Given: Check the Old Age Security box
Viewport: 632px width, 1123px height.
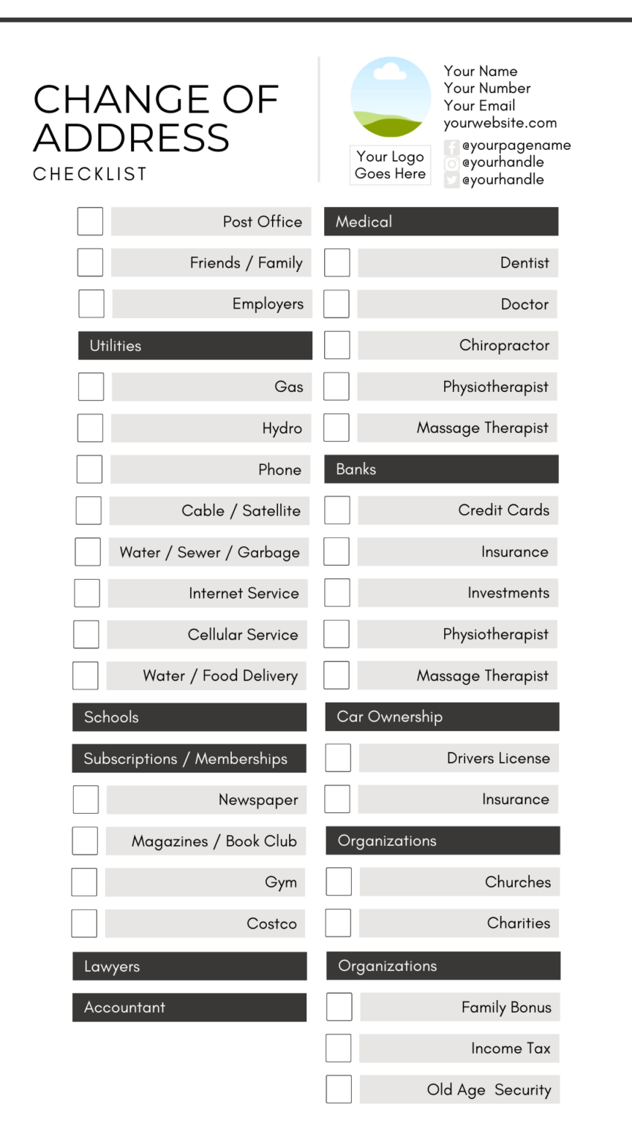Looking at the screenshot, I should [338, 1089].
